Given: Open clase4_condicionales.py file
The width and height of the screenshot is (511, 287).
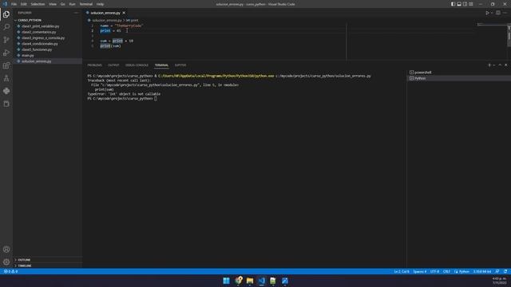Looking at the screenshot, I should pos(40,44).
